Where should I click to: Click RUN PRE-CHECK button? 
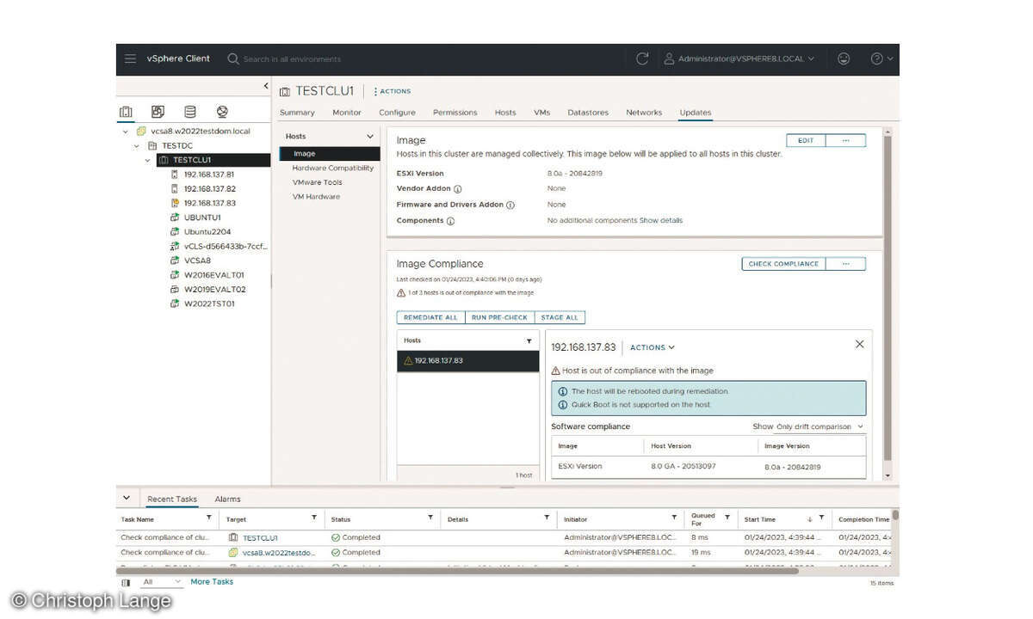(500, 317)
